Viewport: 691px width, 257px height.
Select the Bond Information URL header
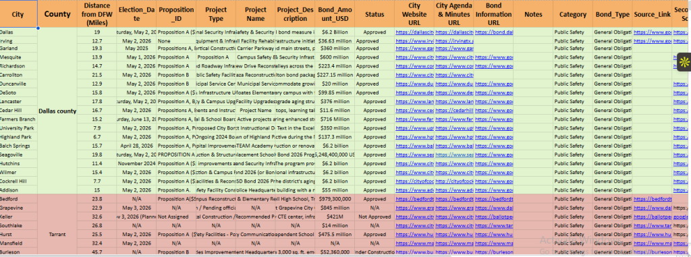(x=493, y=14)
